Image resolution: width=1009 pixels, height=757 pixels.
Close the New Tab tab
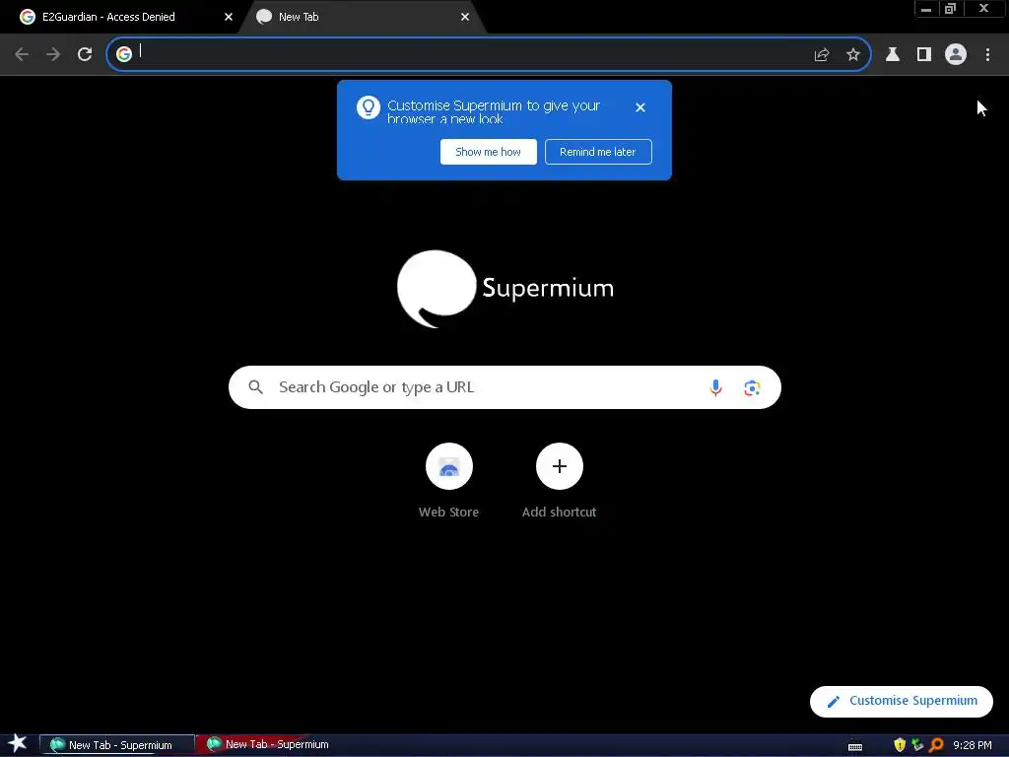tap(465, 17)
